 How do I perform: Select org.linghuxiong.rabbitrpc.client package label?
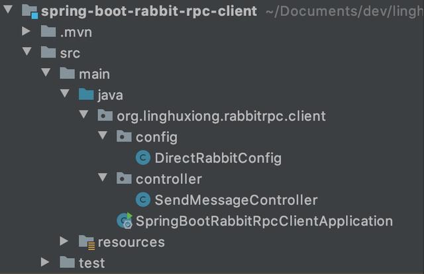click(x=221, y=116)
